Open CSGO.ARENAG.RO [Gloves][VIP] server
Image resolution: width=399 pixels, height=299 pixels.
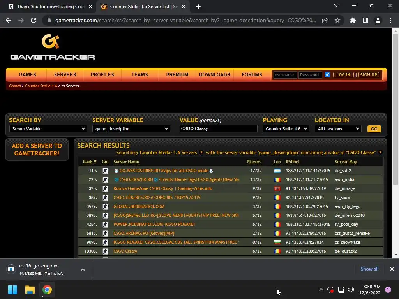coord(144,233)
